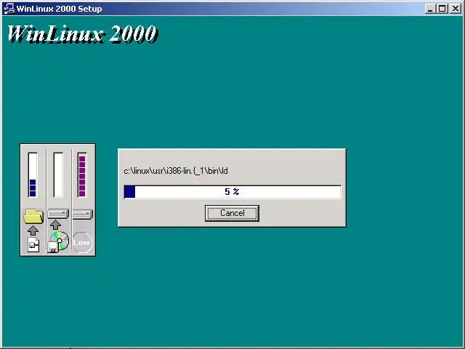The width and height of the screenshot is (465, 349).
Task: Click the octagonal Low indicator icon
Action: (82, 242)
